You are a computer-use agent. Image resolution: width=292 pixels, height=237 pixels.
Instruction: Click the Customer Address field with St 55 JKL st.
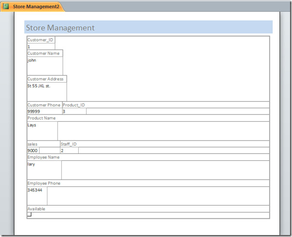[x=47, y=92]
